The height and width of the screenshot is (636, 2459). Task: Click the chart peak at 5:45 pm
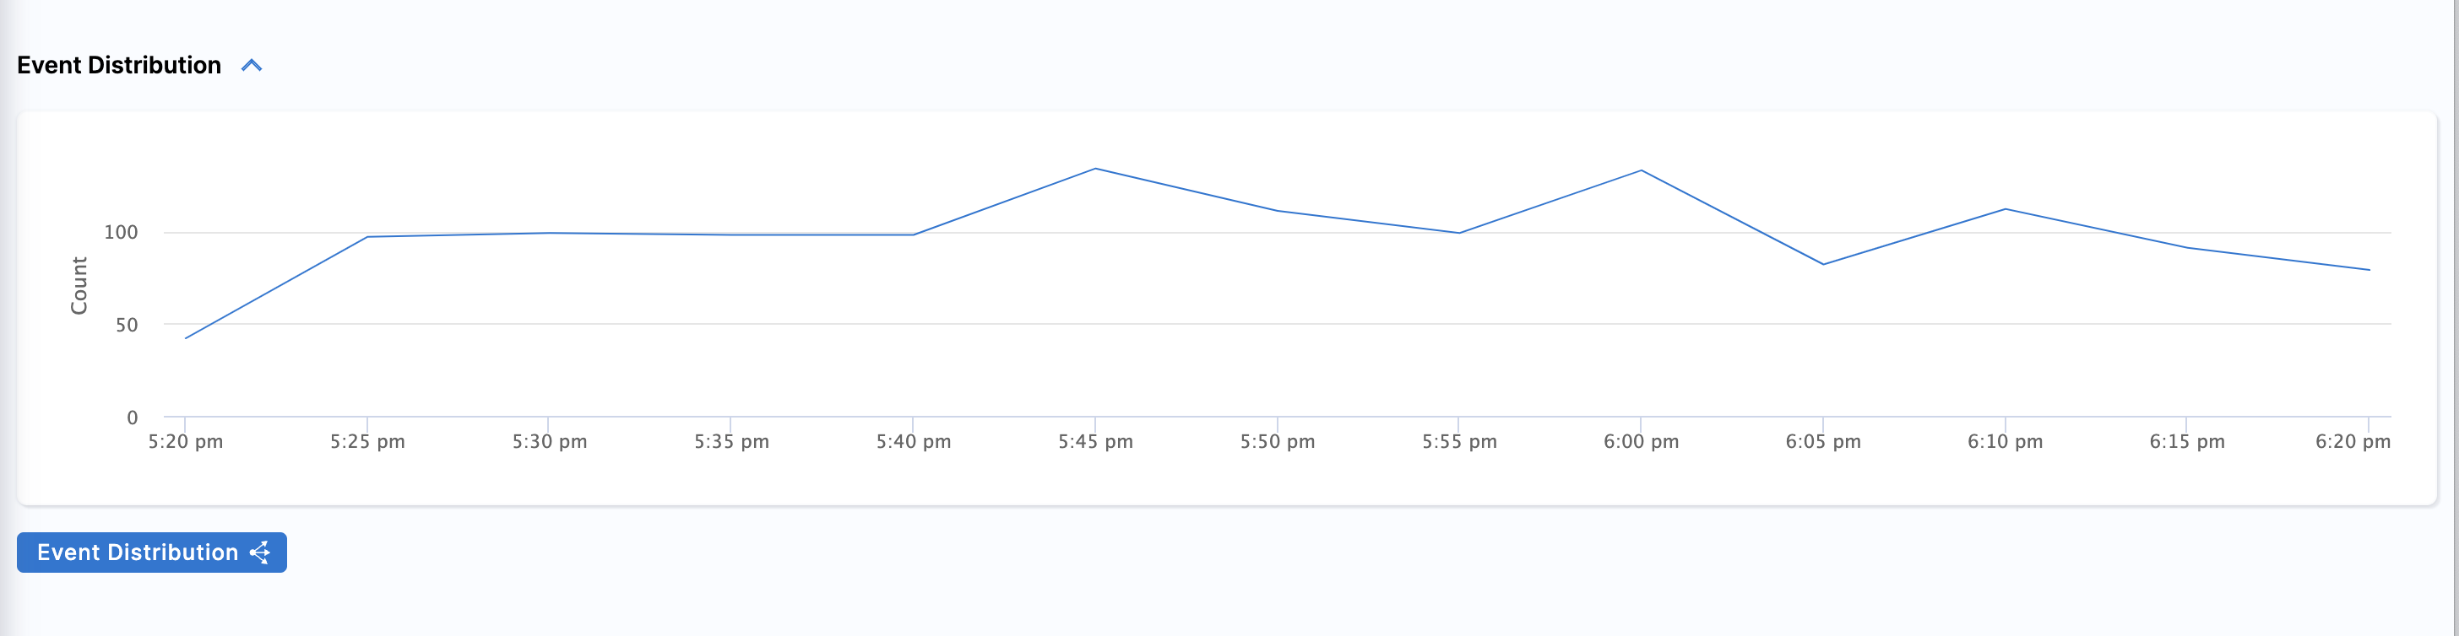(1095, 170)
